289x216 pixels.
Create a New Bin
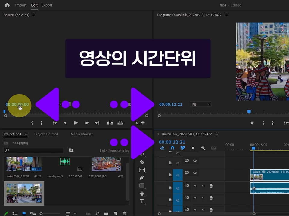tap(106, 214)
